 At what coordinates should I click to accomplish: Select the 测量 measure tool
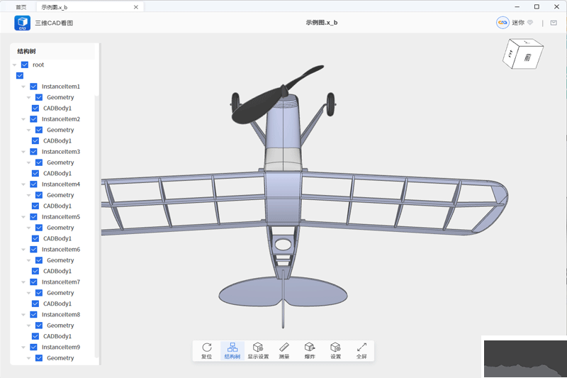(x=284, y=350)
